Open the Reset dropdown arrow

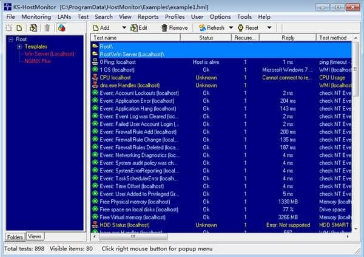pyautogui.click(x=269, y=28)
